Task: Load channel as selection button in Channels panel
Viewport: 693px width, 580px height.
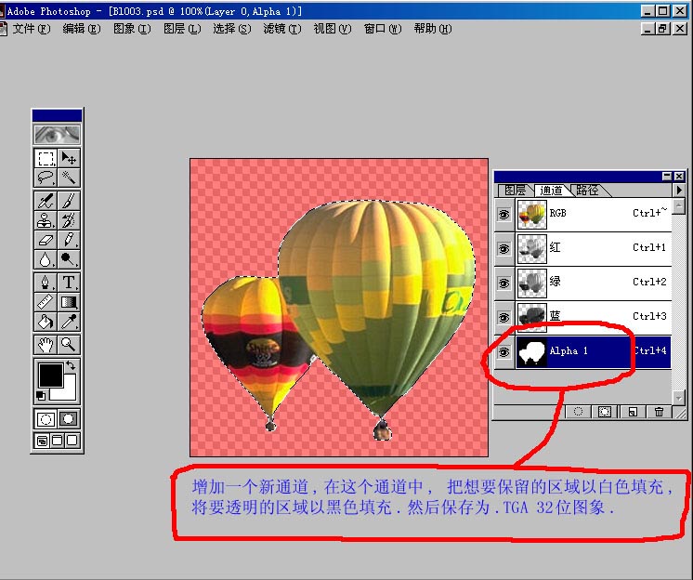Action: click(x=578, y=412)
